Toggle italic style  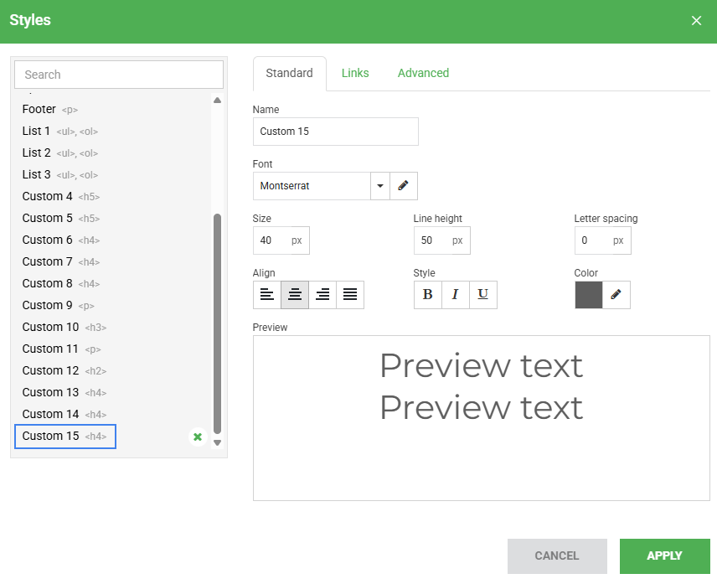click(x=456, y=295)
